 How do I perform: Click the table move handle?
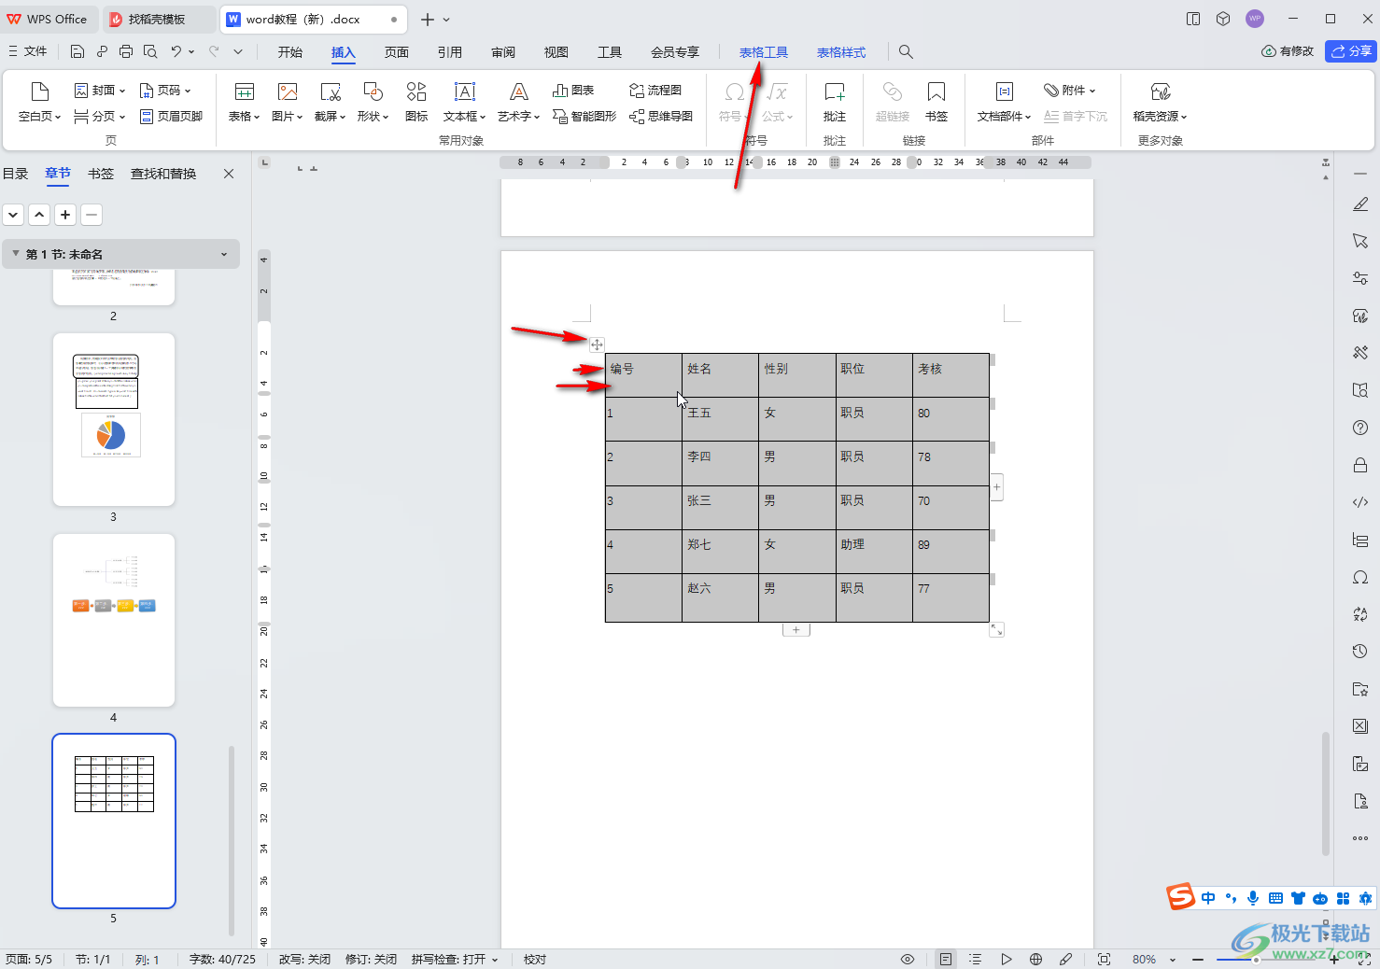(x=597, y=344)
